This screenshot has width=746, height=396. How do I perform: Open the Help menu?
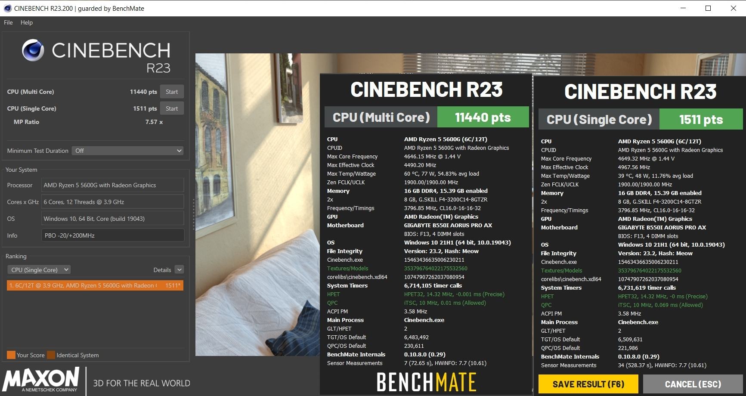pos(27,22)
